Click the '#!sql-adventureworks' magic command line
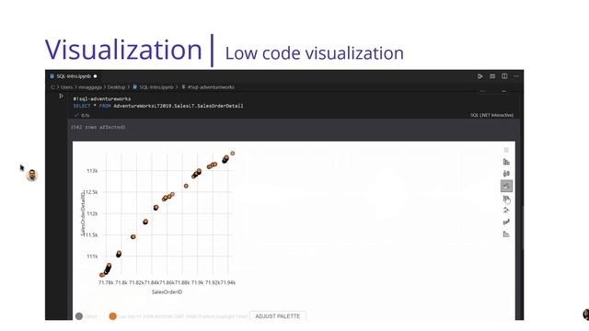This screenshot has width=589, height=331. tap(102, 99)
